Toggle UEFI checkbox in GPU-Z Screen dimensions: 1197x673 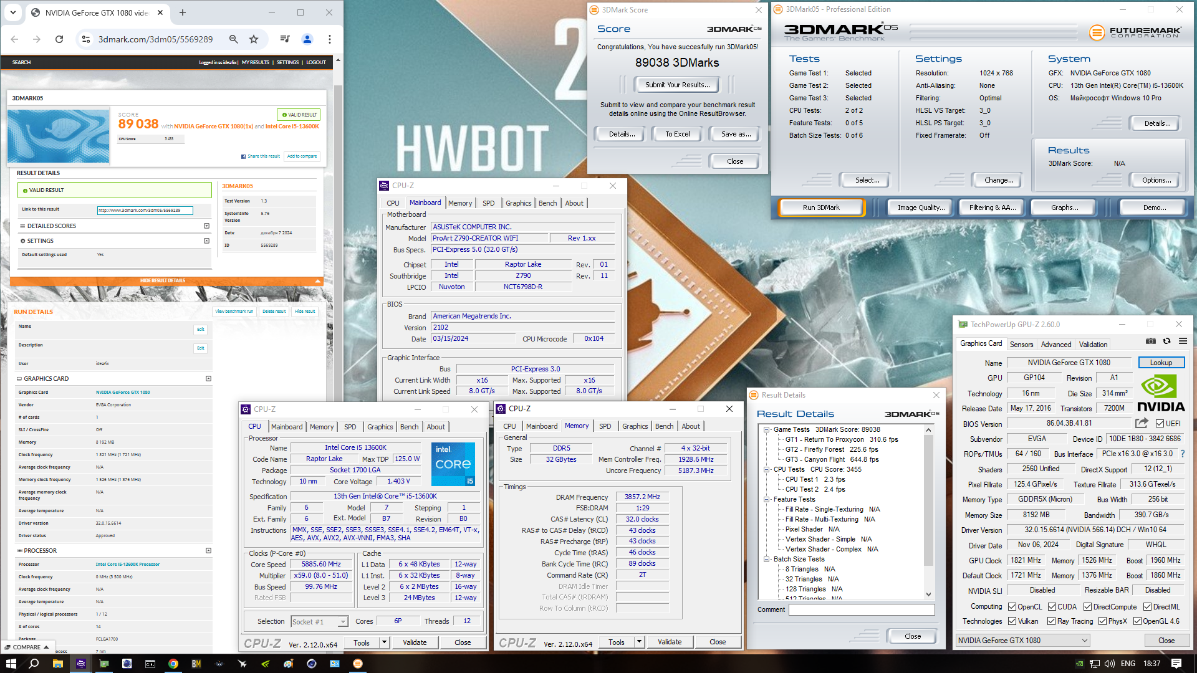click(1160, 424)
